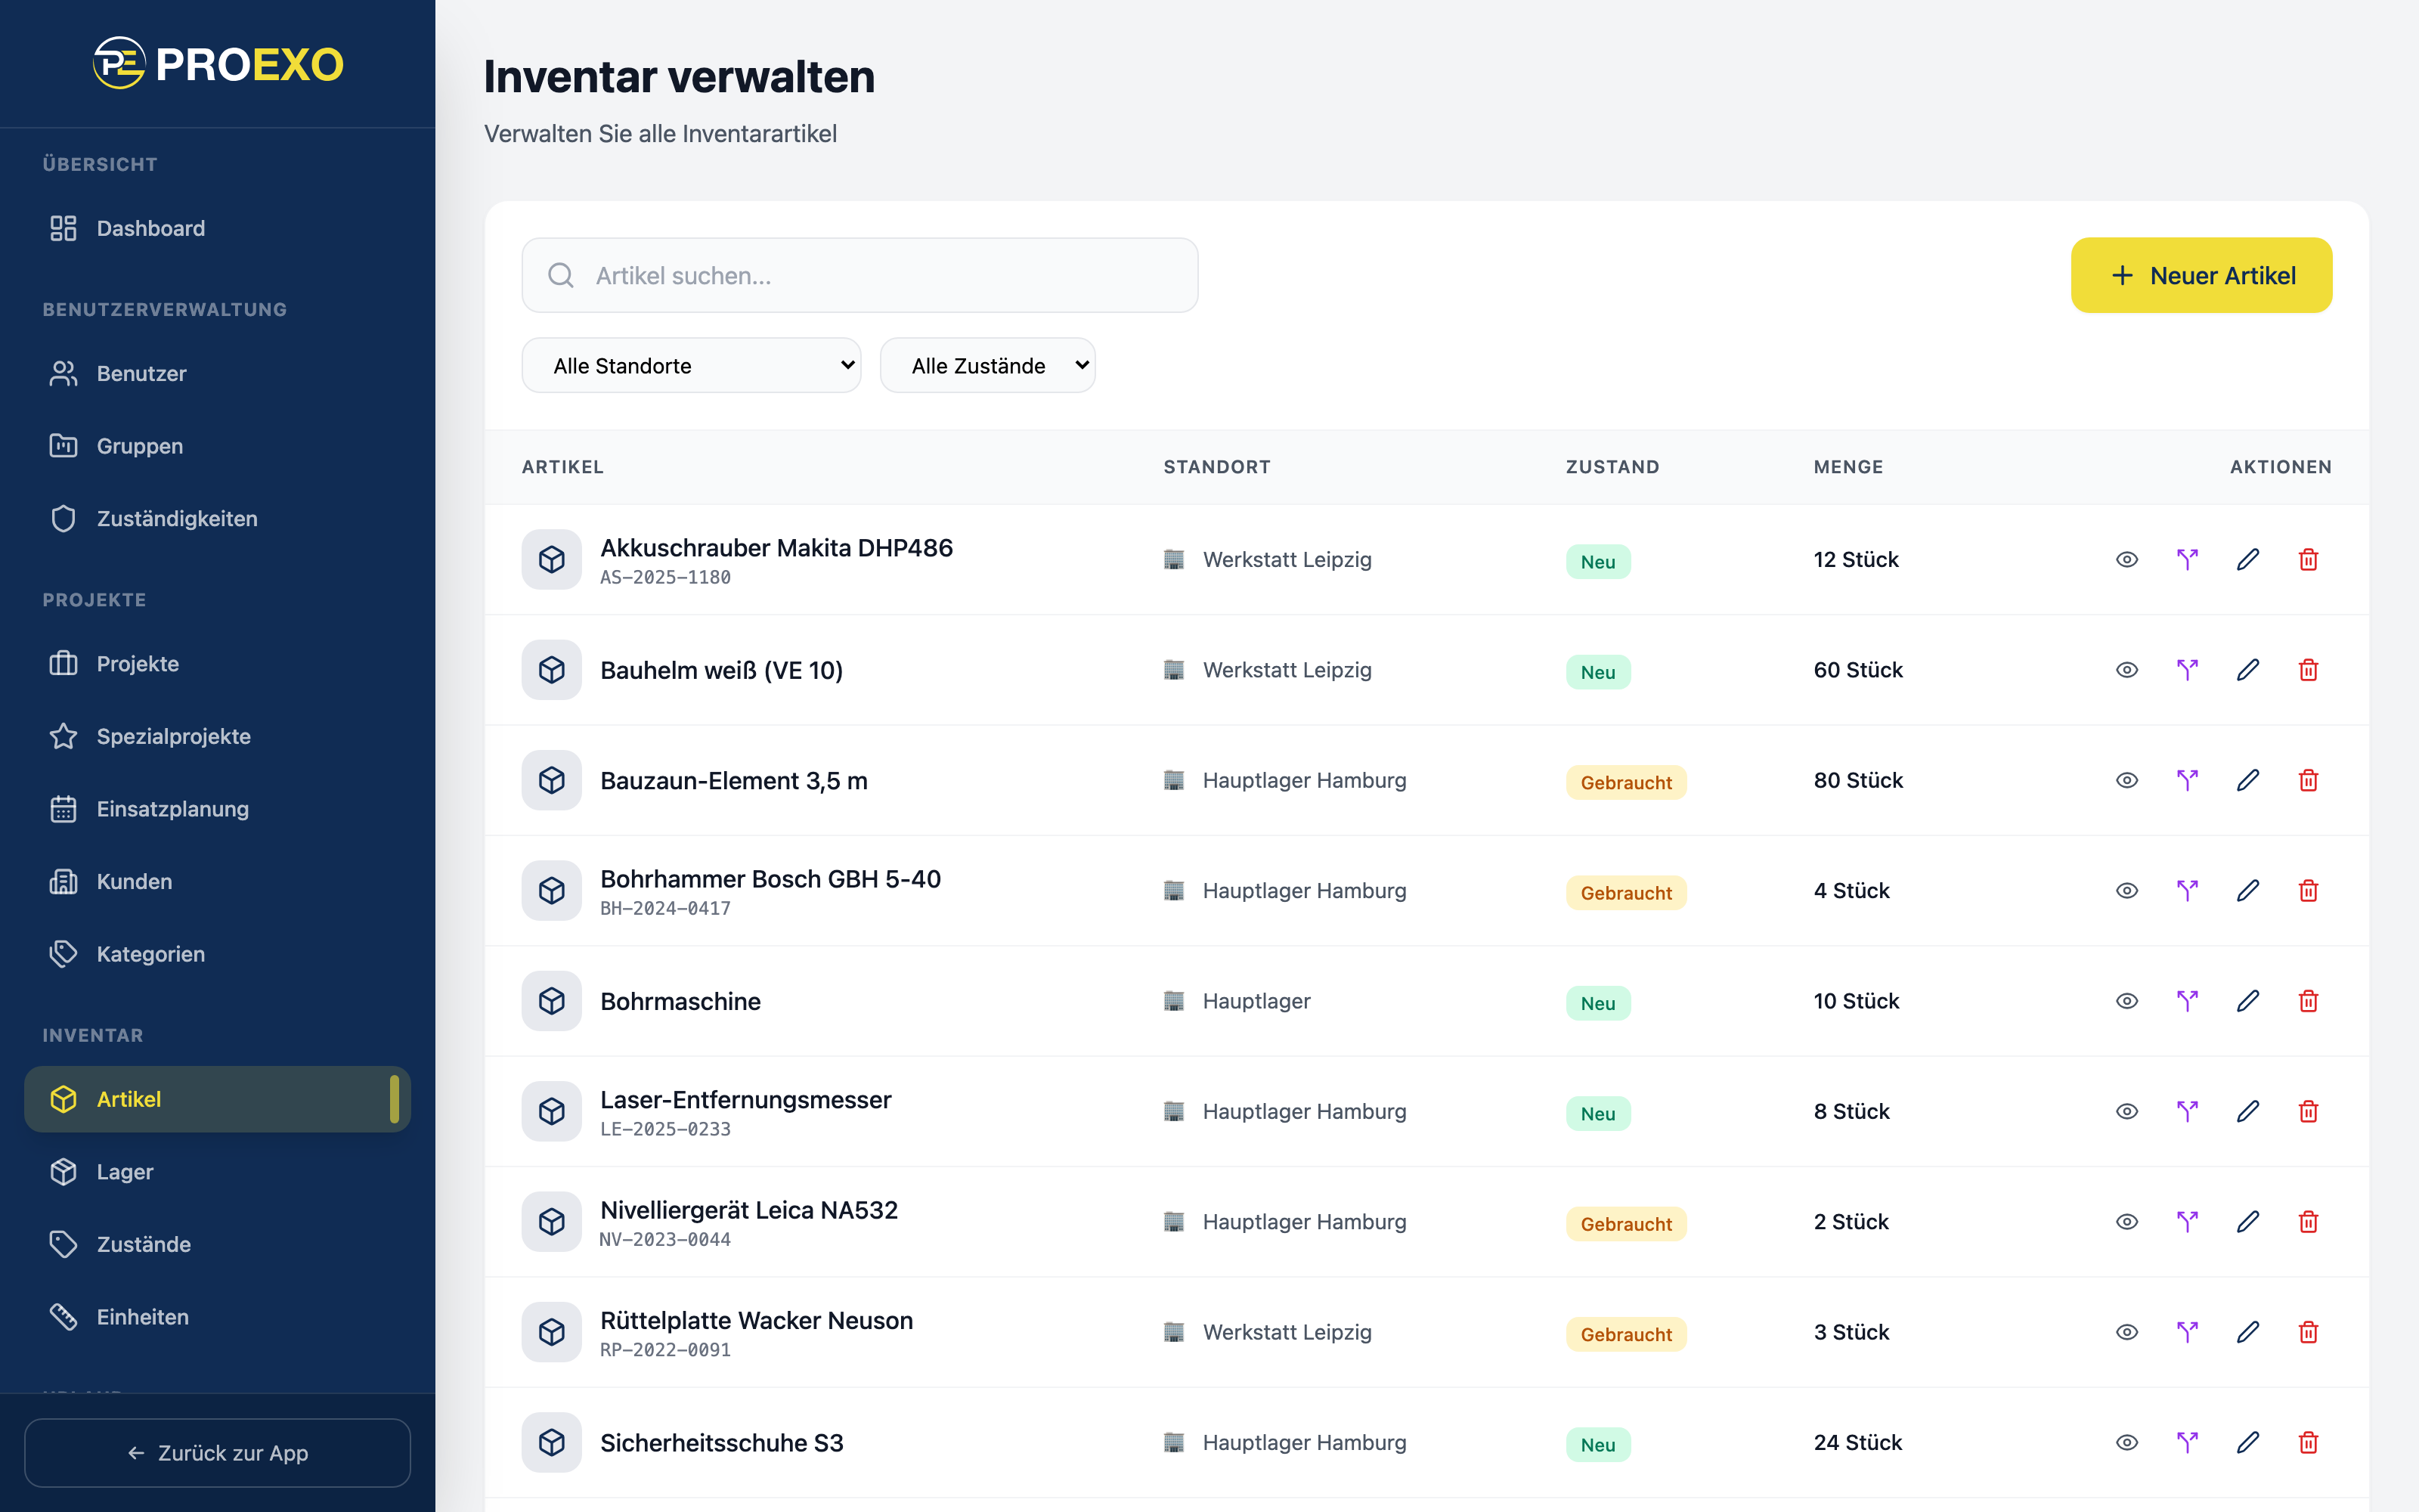The image size is (2419, 1512).
Task: Click article number AS-2025-1180
Action: pos(664,577)
